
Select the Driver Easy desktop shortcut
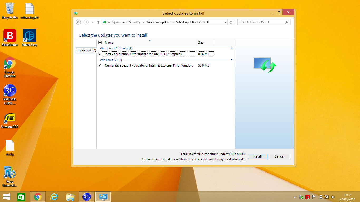coord(30,38)
